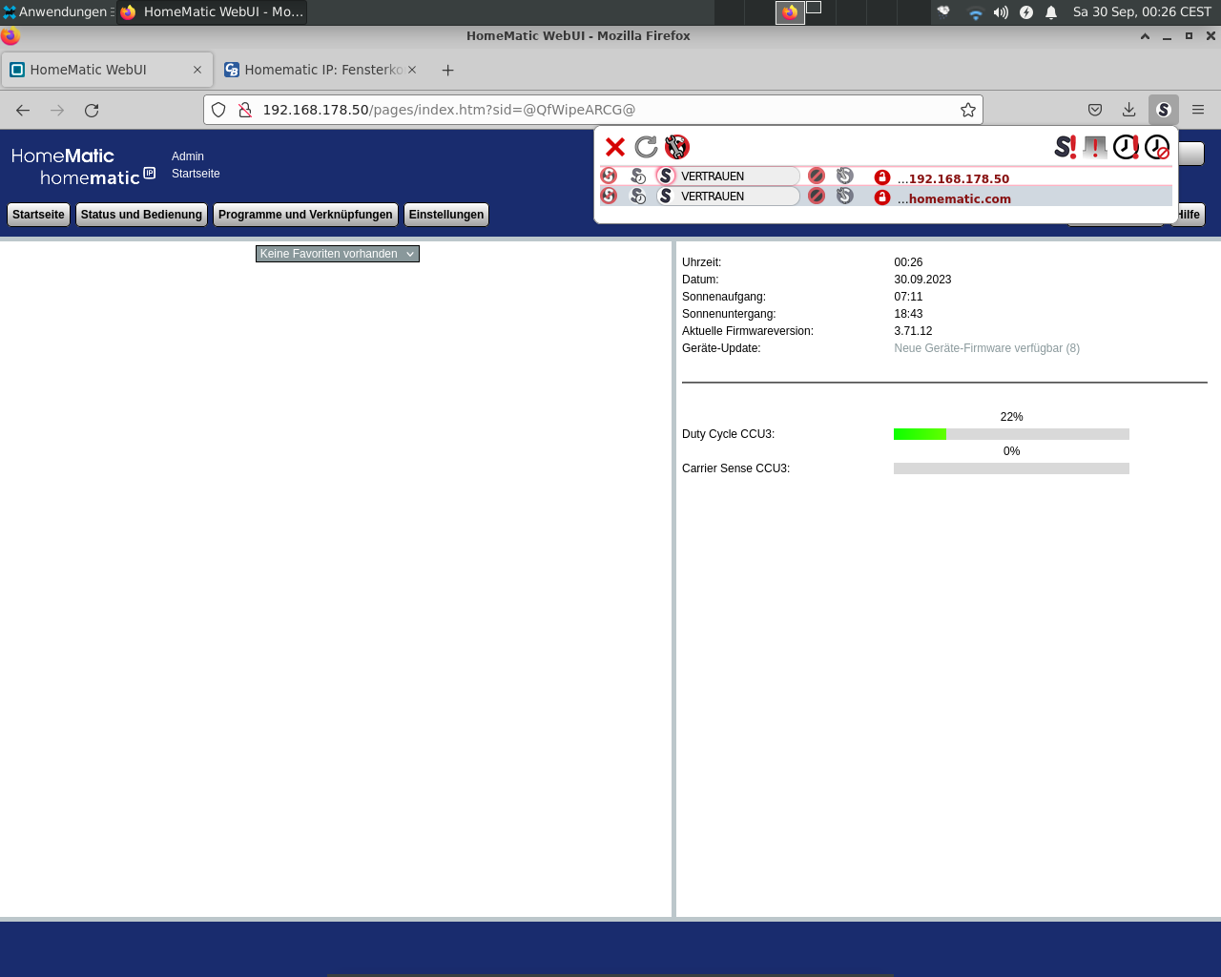Open Firefox hamburger application menu
The width and height of the screenshot is (1221, 977).
coord(1198,110)
